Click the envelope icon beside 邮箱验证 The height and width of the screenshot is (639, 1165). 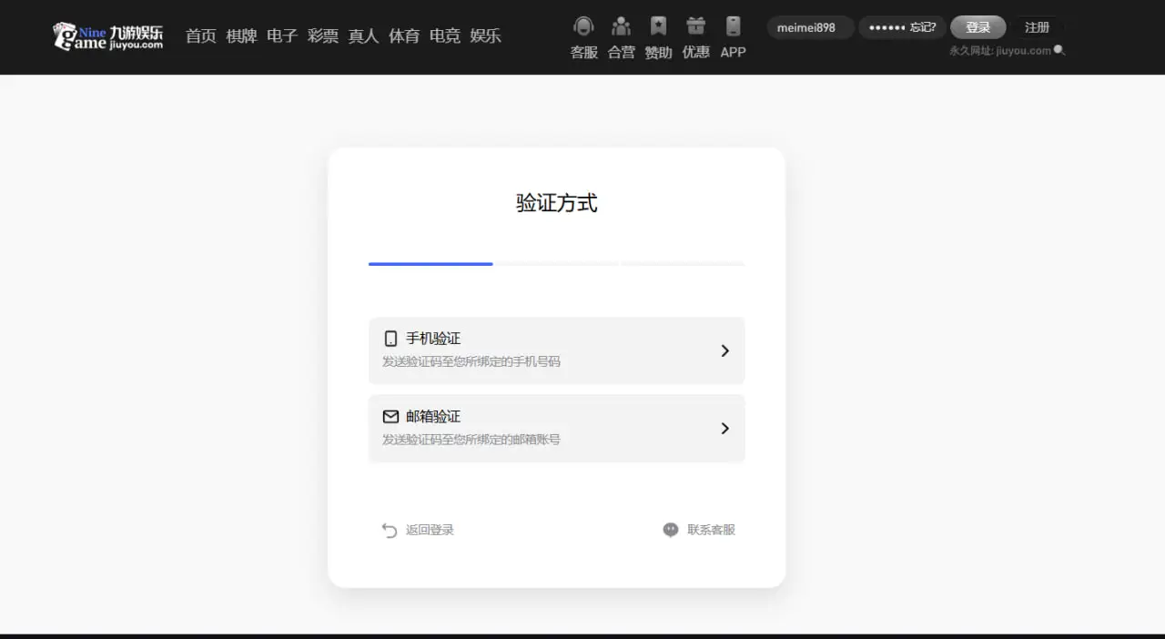[x=390, y=415]
